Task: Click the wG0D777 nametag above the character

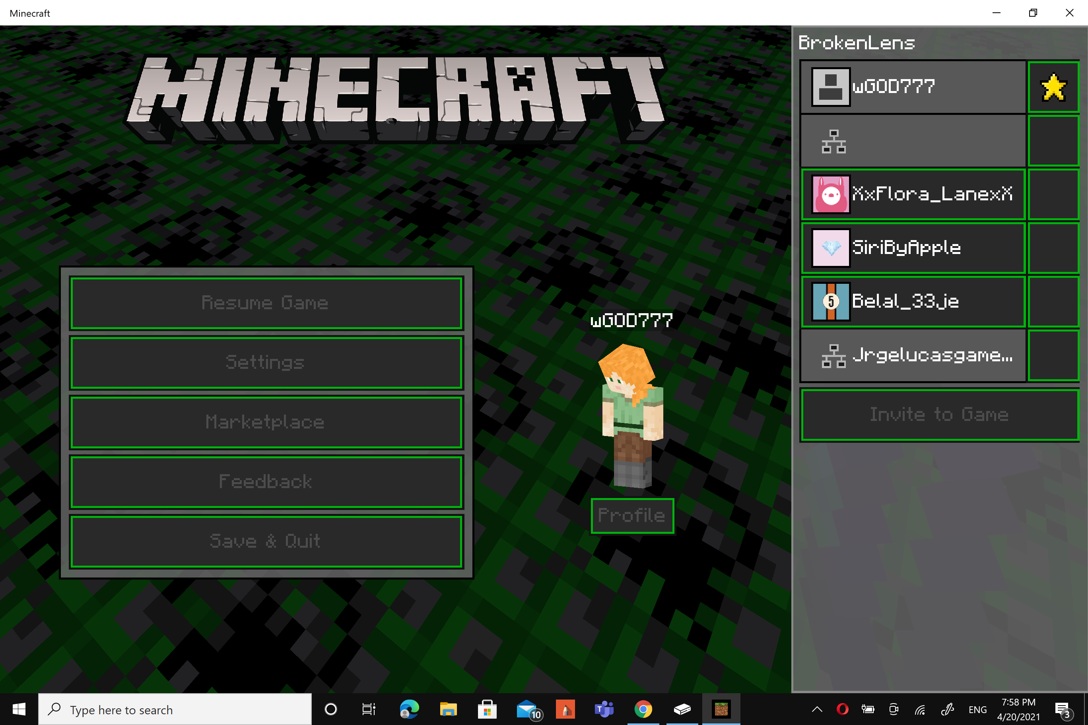Action: [632, 320]
